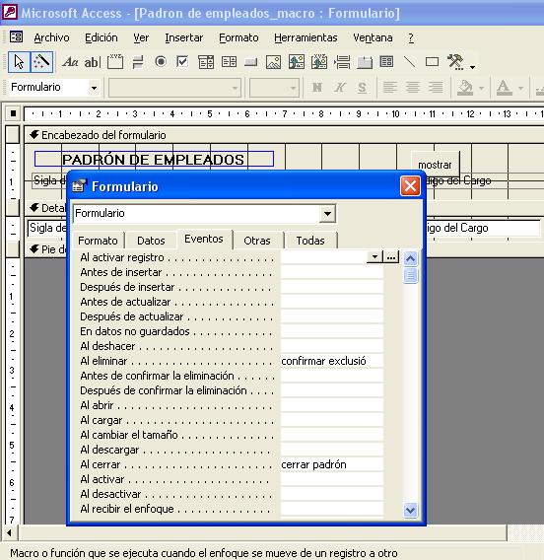
Task: Click the form selector square by ruler
Action: tap(13, 113)
